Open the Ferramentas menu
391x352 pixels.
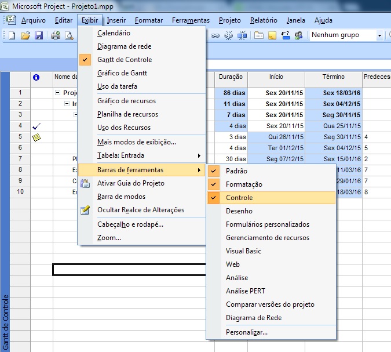click(x=191, y=20)
